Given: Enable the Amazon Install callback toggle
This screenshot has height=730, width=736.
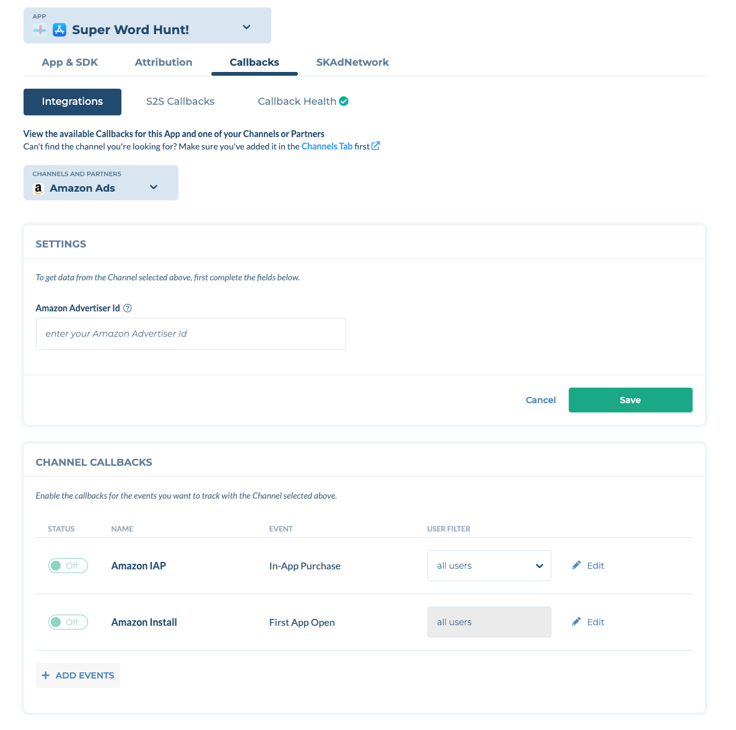Looking at the screenshot, I should click(x=68, y=622).
